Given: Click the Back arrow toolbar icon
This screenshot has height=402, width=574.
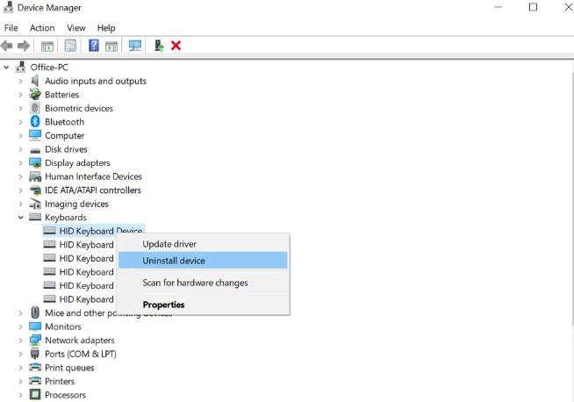Looking at the screenshot, I should (x=7, y=46).
